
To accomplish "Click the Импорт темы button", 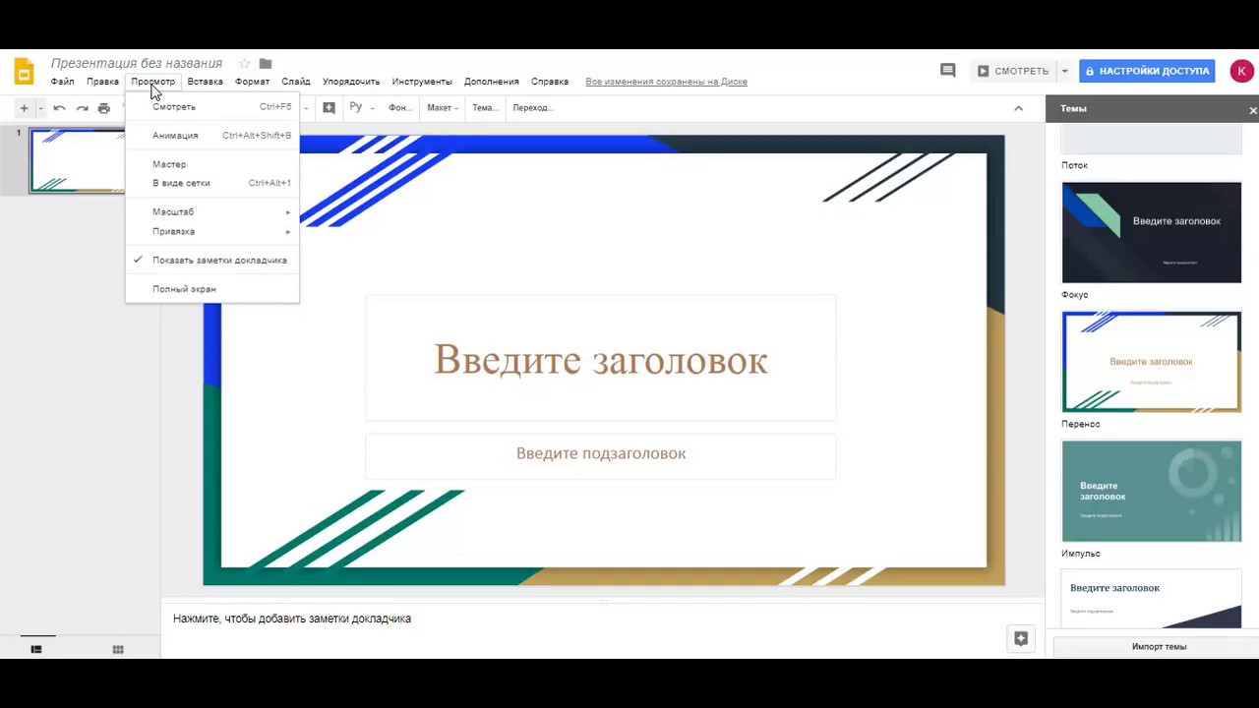I will 1159,647.
